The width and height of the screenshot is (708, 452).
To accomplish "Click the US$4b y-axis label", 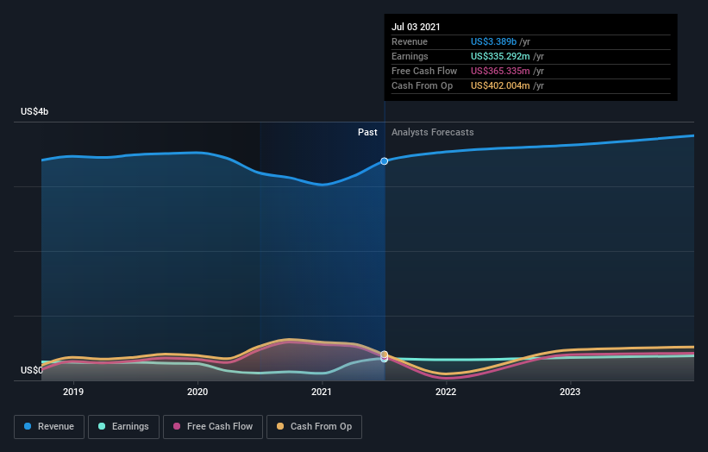I will pos(34,111).
